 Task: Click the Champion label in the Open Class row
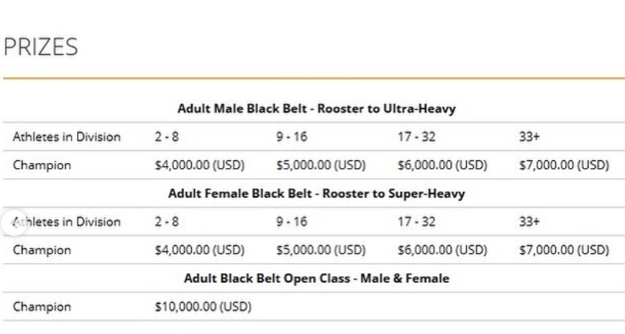(42, 307)
